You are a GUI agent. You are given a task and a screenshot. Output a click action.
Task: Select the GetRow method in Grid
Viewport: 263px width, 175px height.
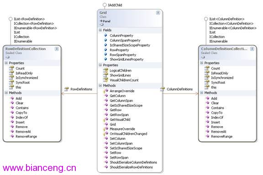(116, 110)
